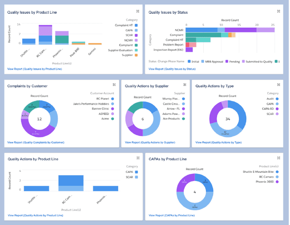Click RC Planet legend entry
The height and width of the screenshot is (225, 290).
click(x=105, y=99)
